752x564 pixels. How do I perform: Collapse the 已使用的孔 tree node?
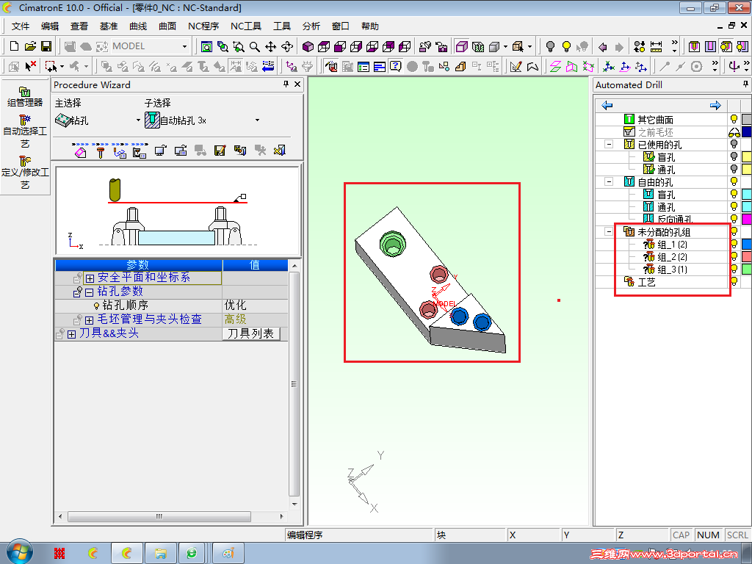tap(609, 144)
